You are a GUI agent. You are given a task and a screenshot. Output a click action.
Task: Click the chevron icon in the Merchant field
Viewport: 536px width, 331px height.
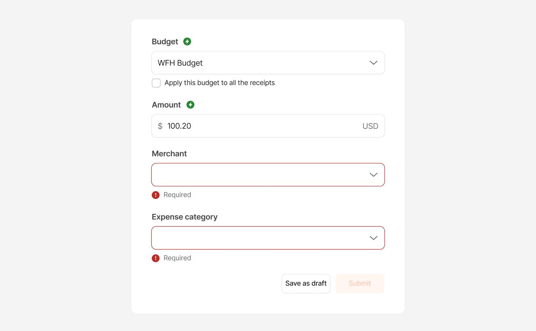tap(373, 175)
